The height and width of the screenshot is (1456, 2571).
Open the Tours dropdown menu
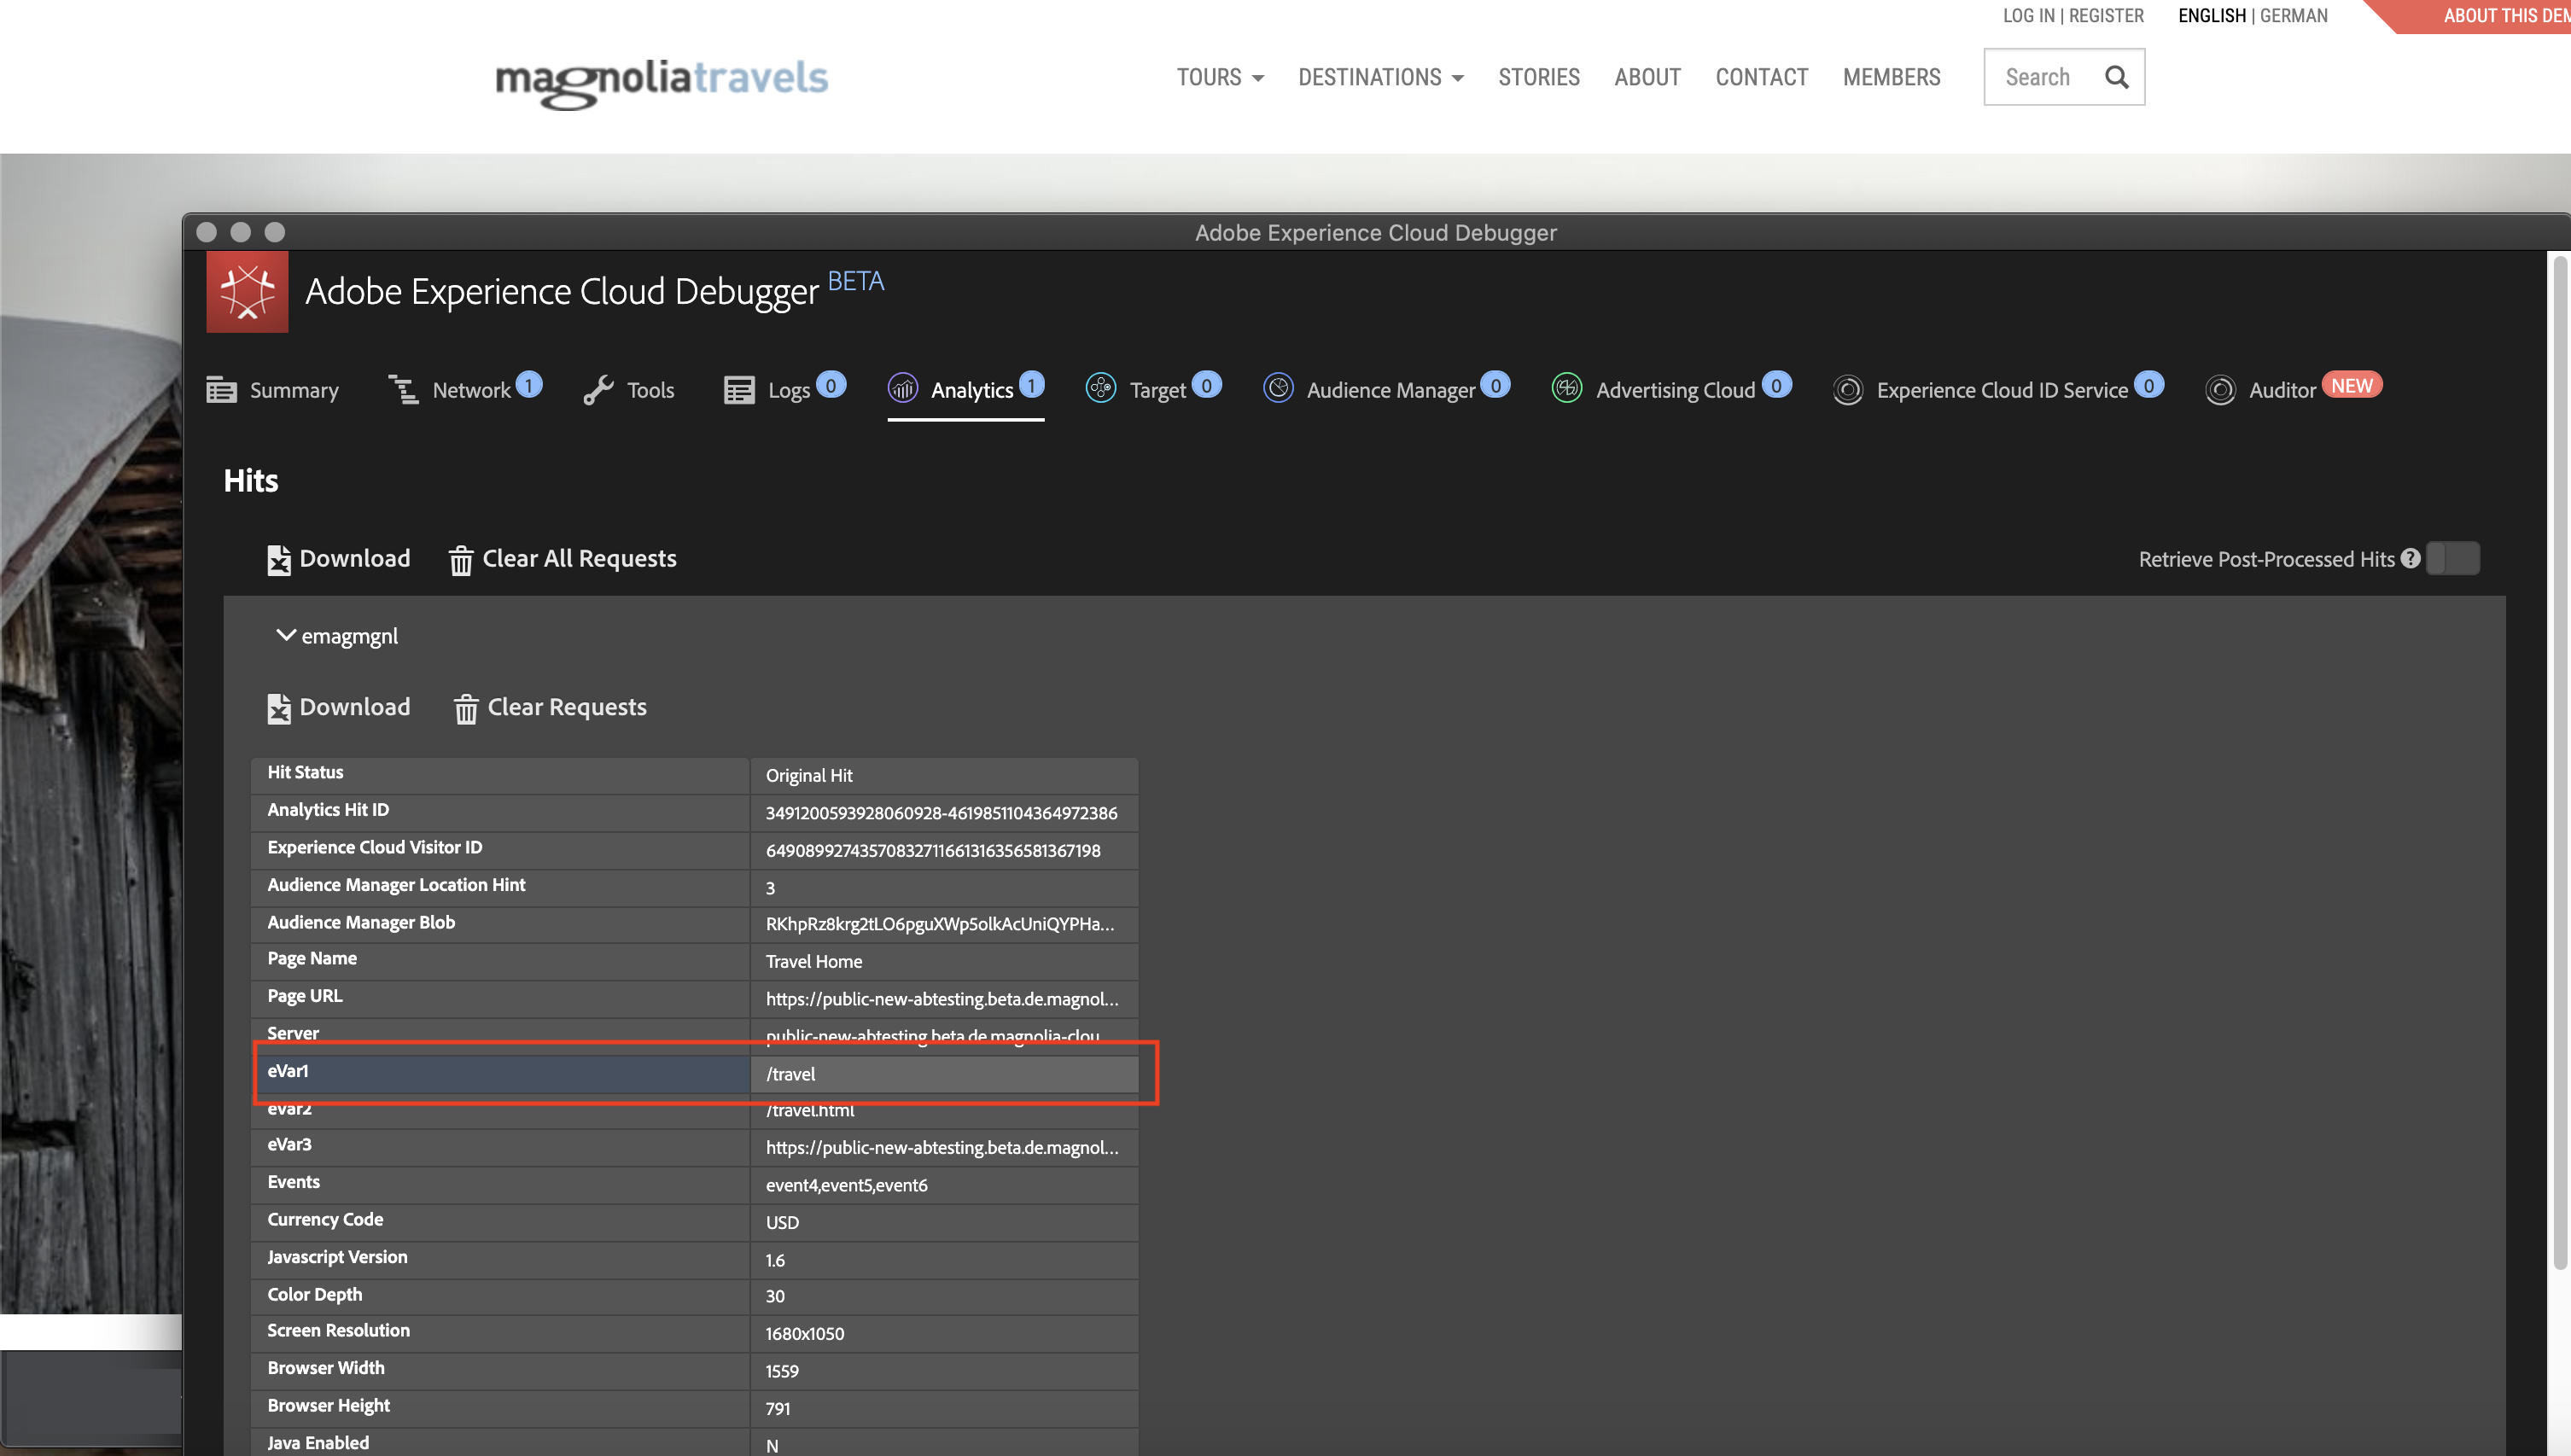(1220, 77)
